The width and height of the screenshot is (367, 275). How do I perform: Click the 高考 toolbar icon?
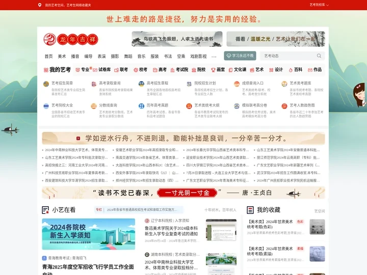pos(155,70)
